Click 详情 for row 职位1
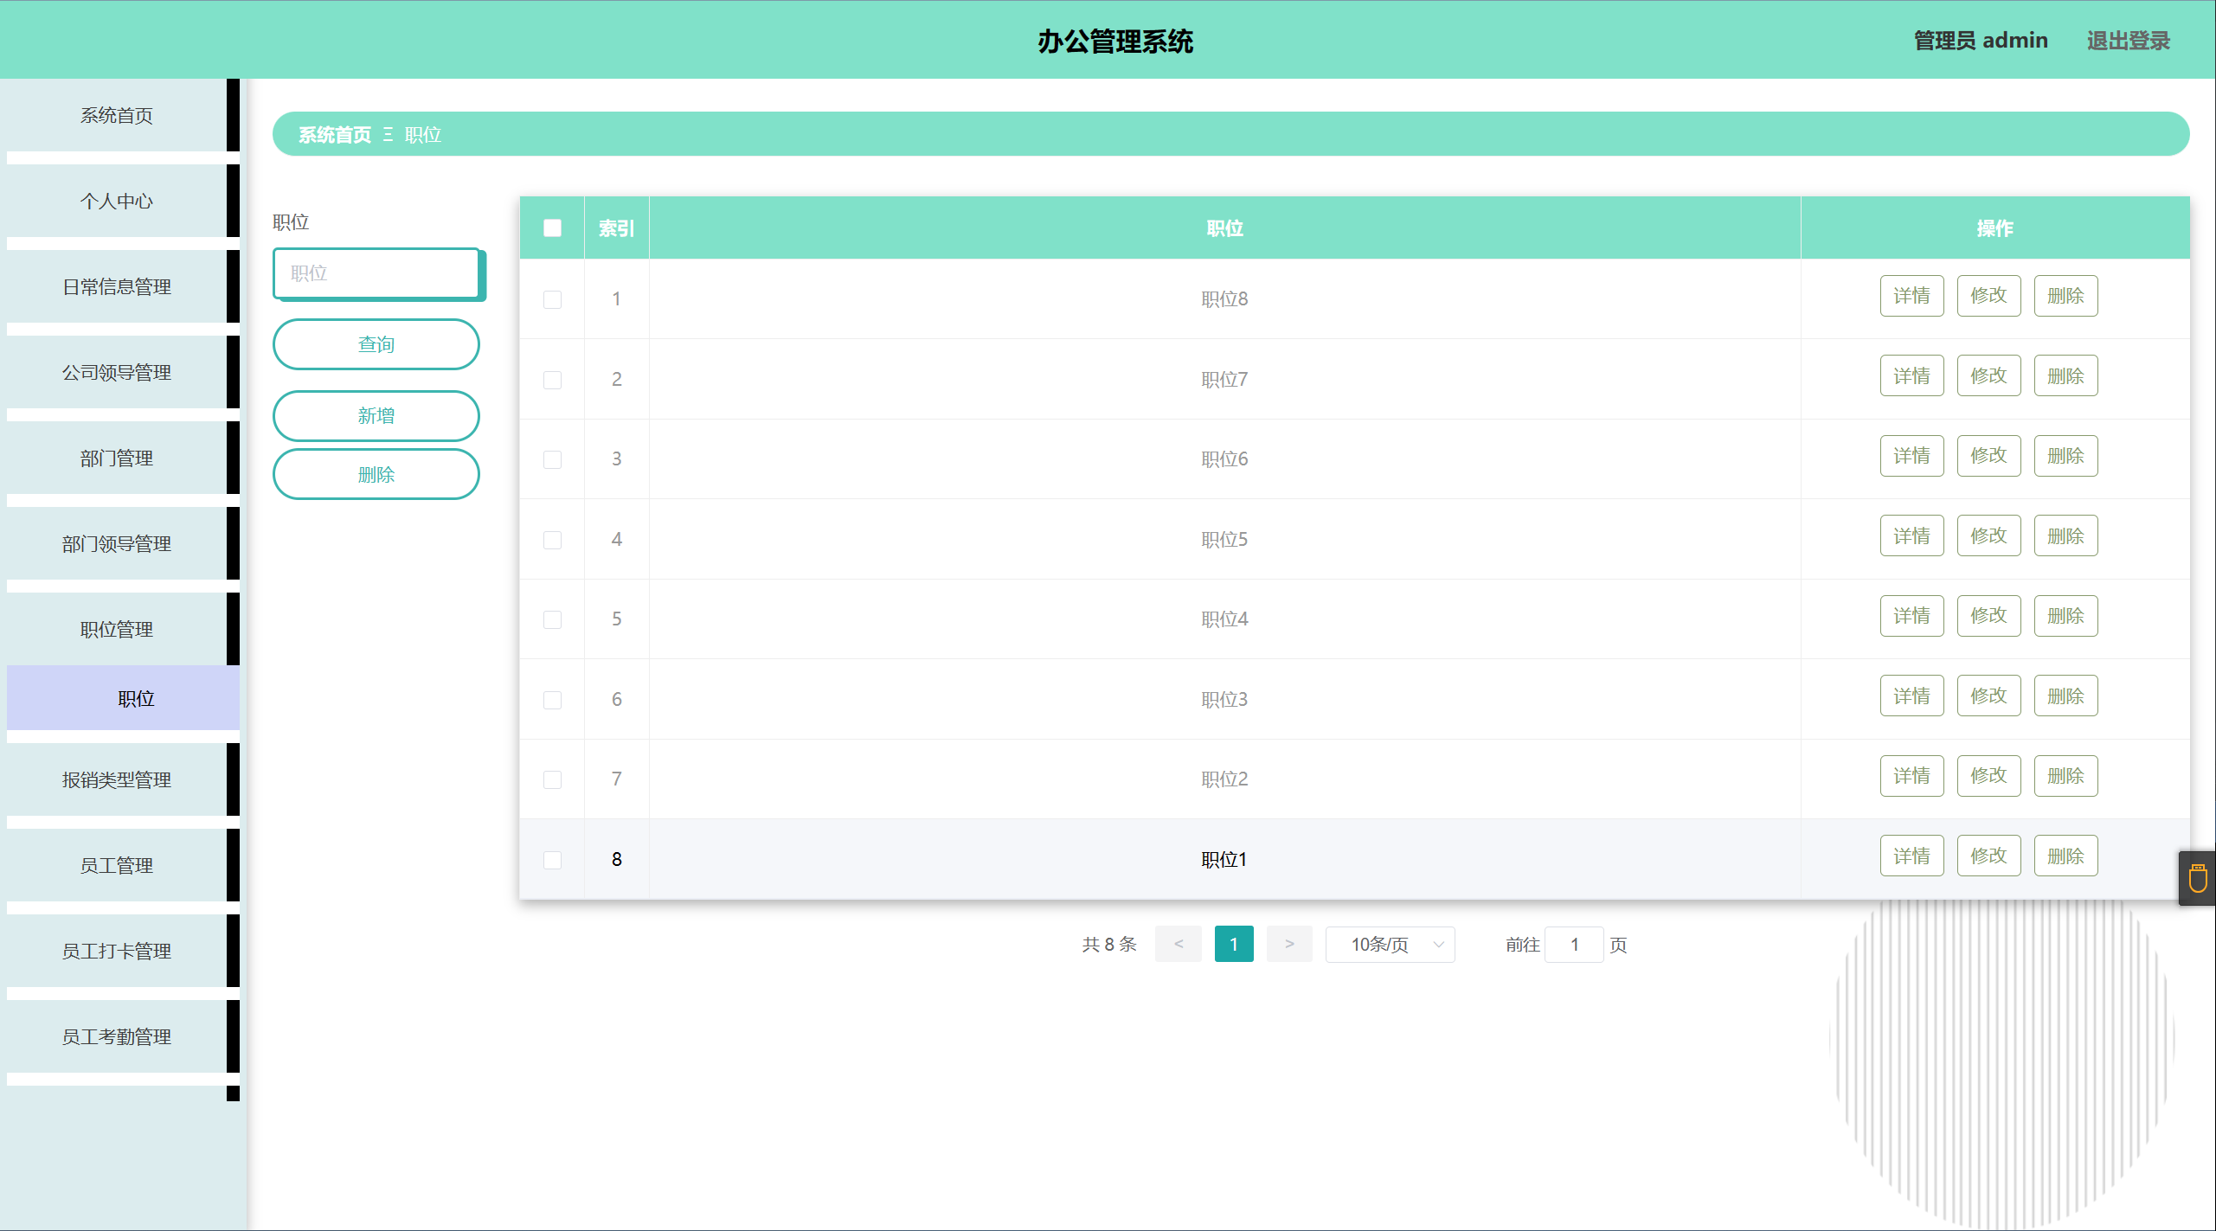Screen dimensions: 2216x1231 point(1911,856)
